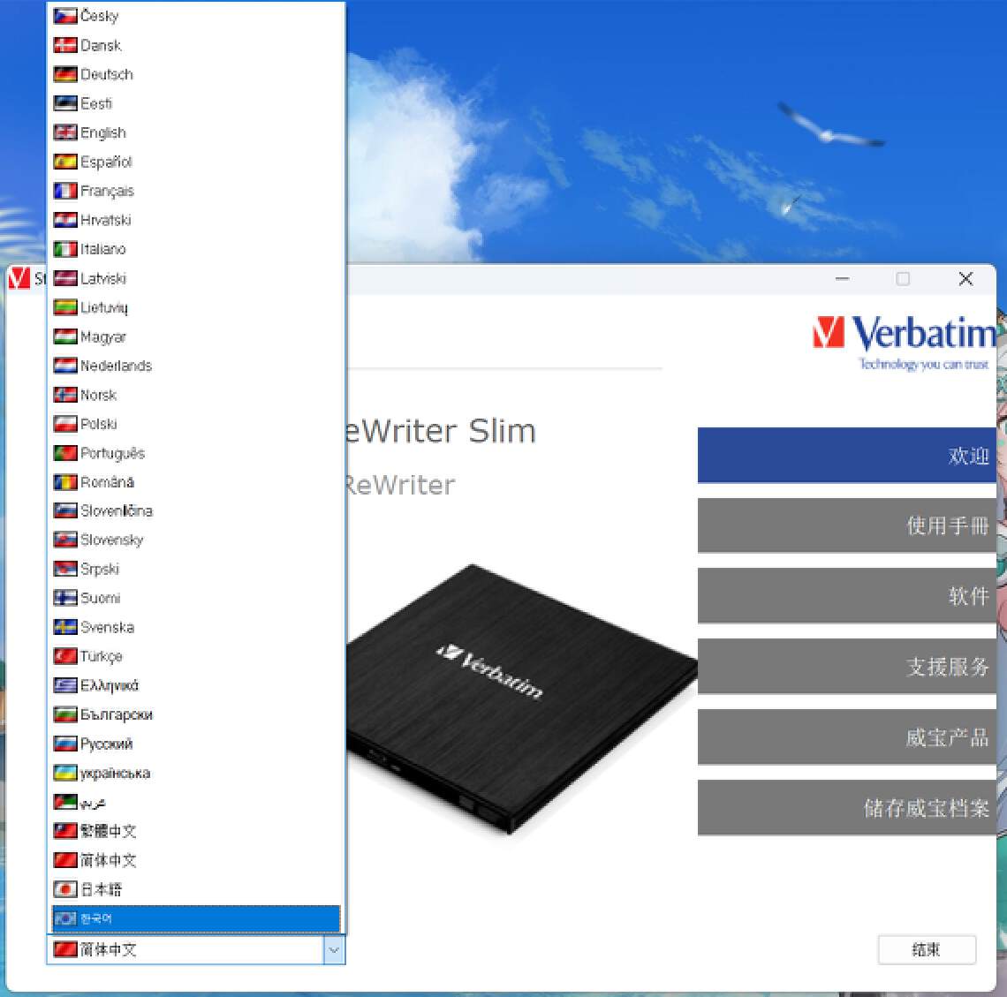The width and height of the screenshot is (1007, 997).
Task: Close the Verbatim window
Action: click(x=965, y=279)
